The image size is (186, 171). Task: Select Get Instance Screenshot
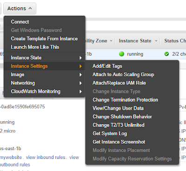119,142
